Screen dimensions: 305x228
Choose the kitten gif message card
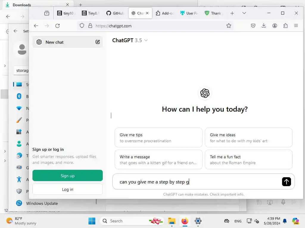(158, 159)
